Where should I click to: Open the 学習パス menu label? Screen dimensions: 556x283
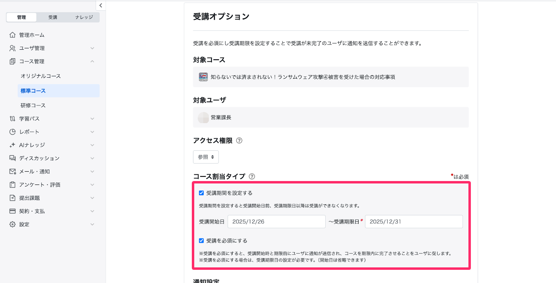[x=29, y=119]
